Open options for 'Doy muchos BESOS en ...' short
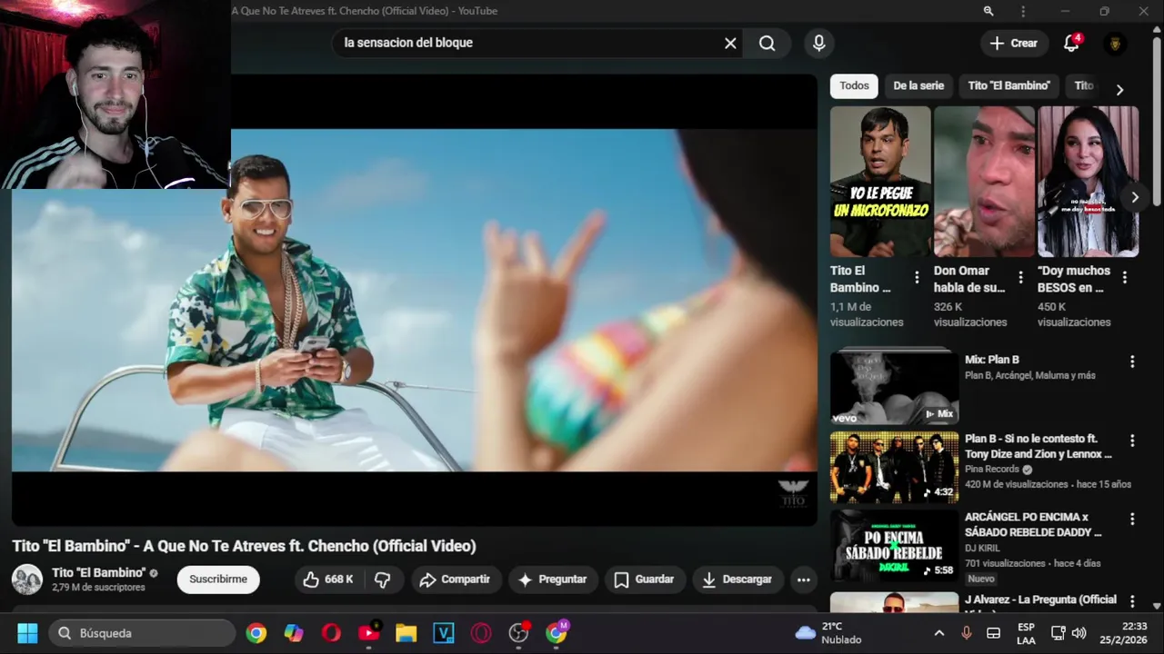The height and width of the screenshot is (654, 1164). click(1125, 277)
